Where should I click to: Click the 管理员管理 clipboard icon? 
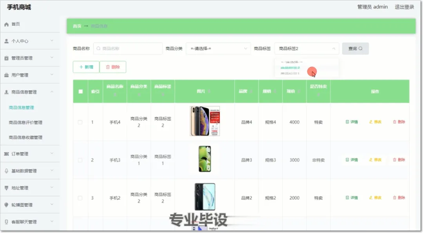[7, 58]
